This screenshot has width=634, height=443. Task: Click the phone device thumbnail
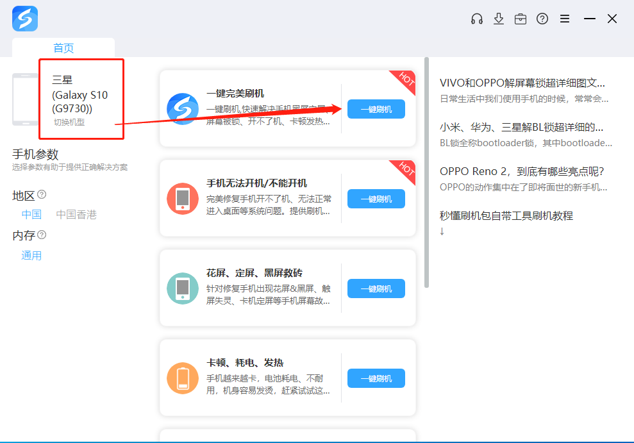click(25, 99)
